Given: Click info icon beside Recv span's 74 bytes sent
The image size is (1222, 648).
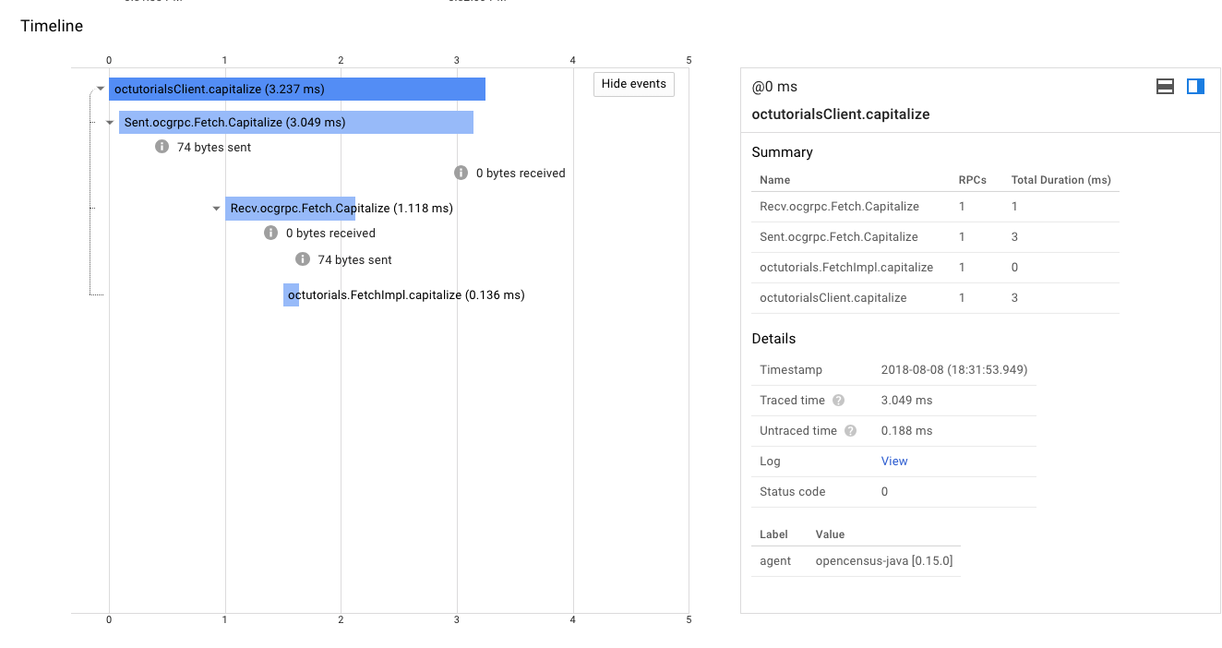Looking at the screenshot, I should click(303, 259).
